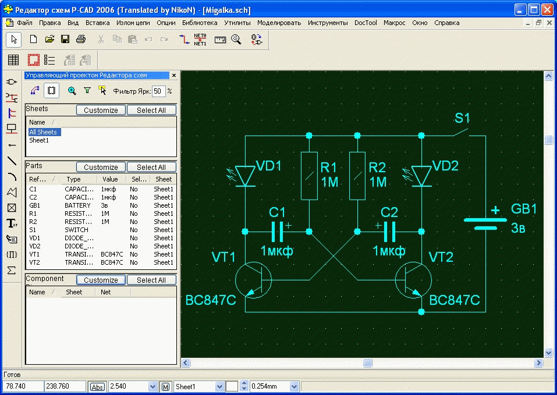557x395 pixels.
Task: Sort parts by the Ref column header
Action: [42, 179]
